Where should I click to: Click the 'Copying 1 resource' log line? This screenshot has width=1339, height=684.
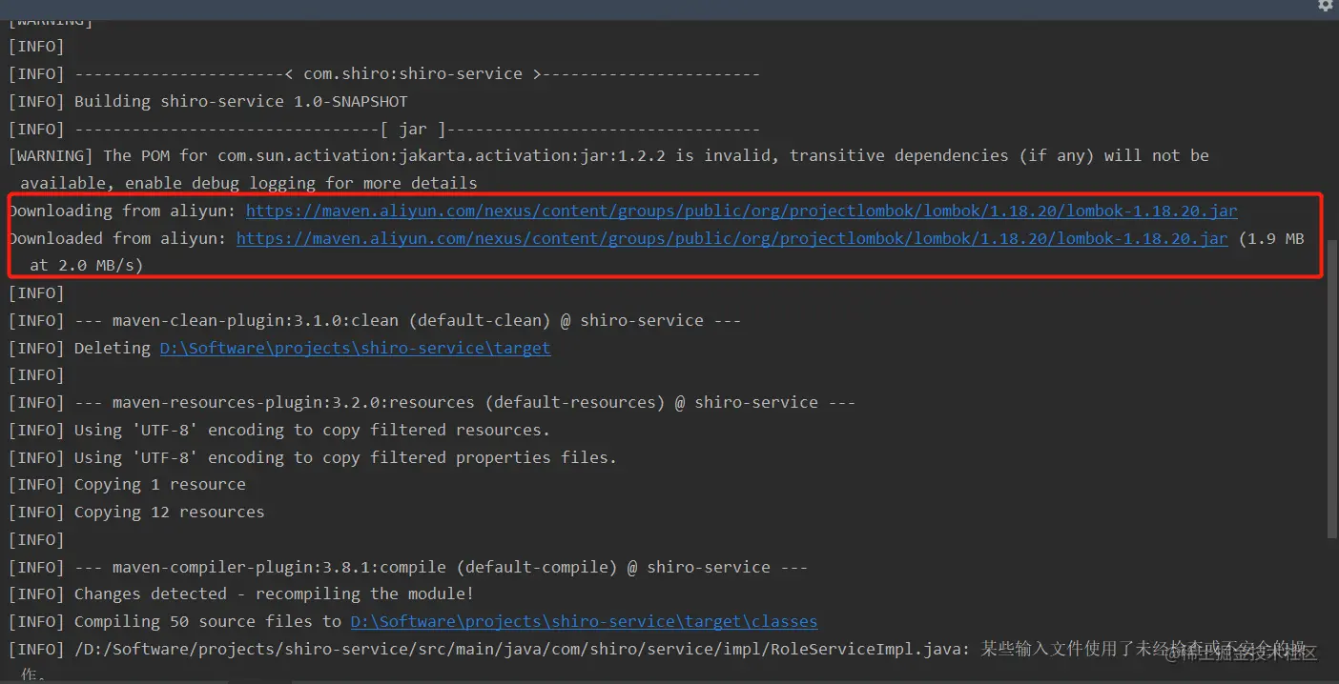[159, 484]
